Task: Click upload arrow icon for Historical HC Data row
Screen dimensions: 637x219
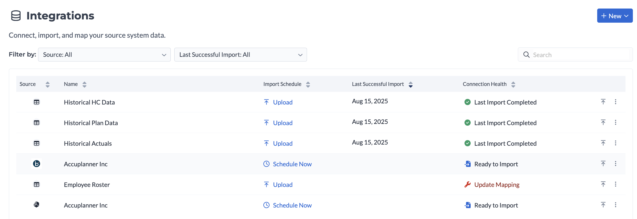Action: pos(603,102)
